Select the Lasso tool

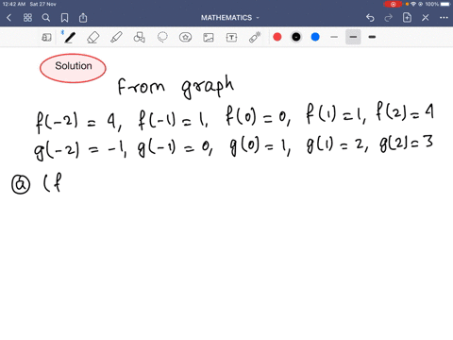(162, 38)
